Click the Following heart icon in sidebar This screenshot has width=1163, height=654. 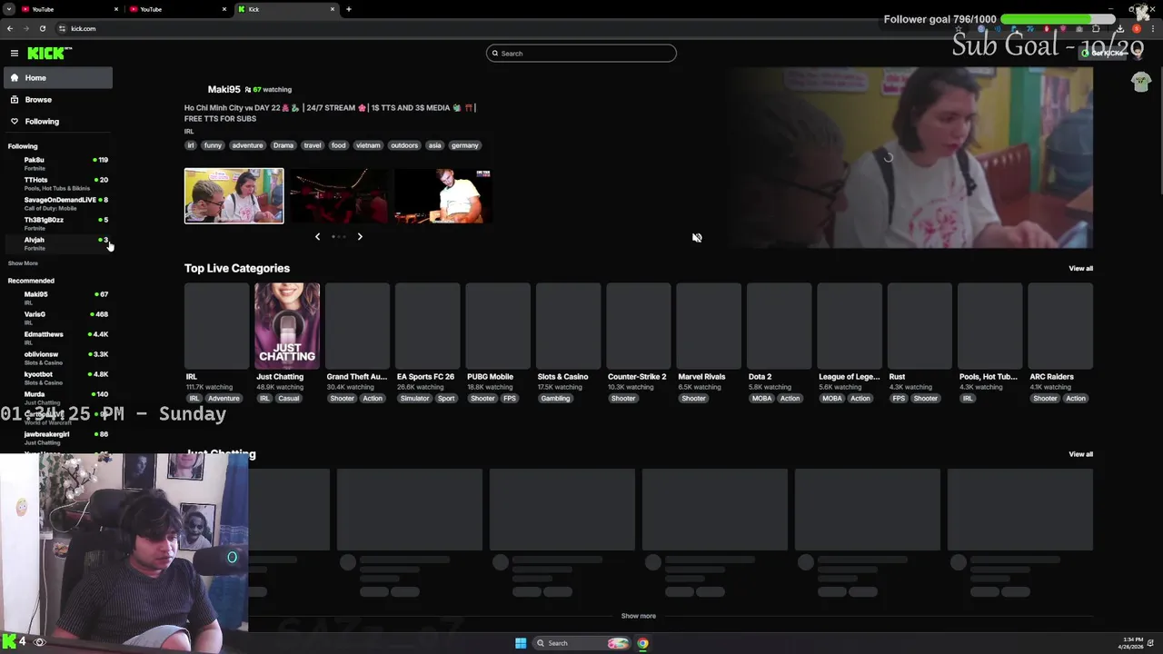pyautogui.click(x=15, y=122)
